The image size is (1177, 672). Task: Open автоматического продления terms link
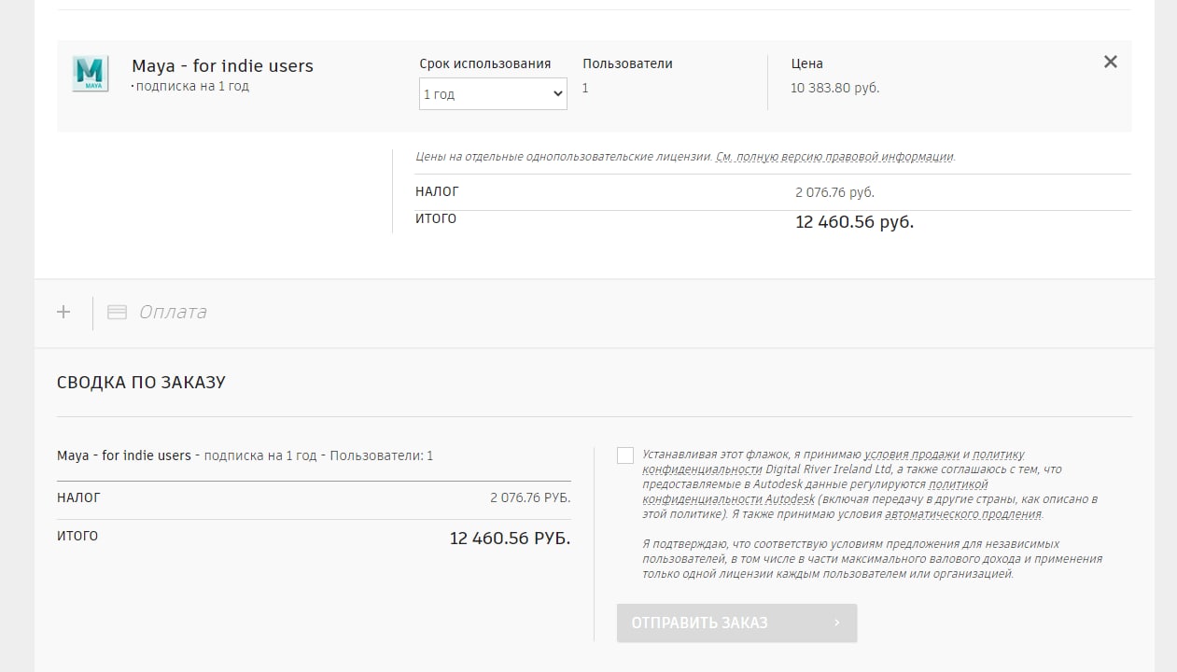coord(963,514)
